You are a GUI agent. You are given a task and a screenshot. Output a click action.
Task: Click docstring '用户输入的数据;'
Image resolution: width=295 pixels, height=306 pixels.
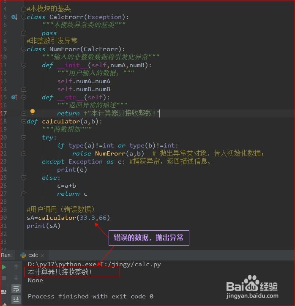(96, 73)
